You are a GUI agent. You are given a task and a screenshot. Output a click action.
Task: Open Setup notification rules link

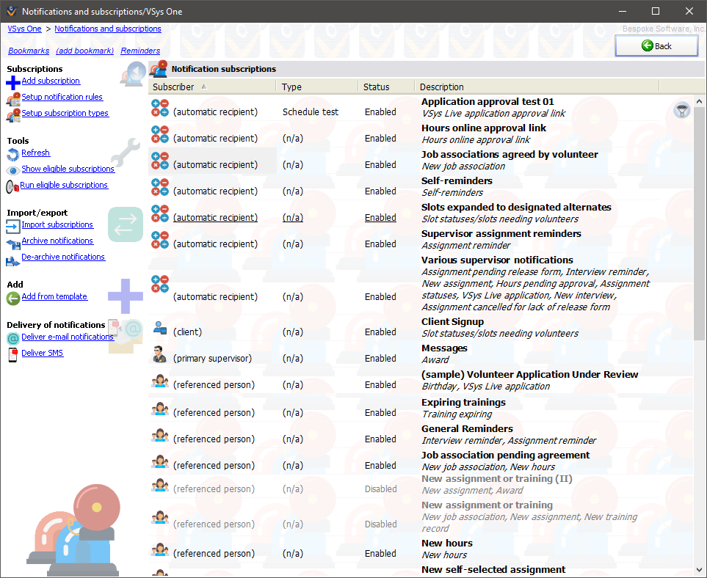tap(62, 97)
